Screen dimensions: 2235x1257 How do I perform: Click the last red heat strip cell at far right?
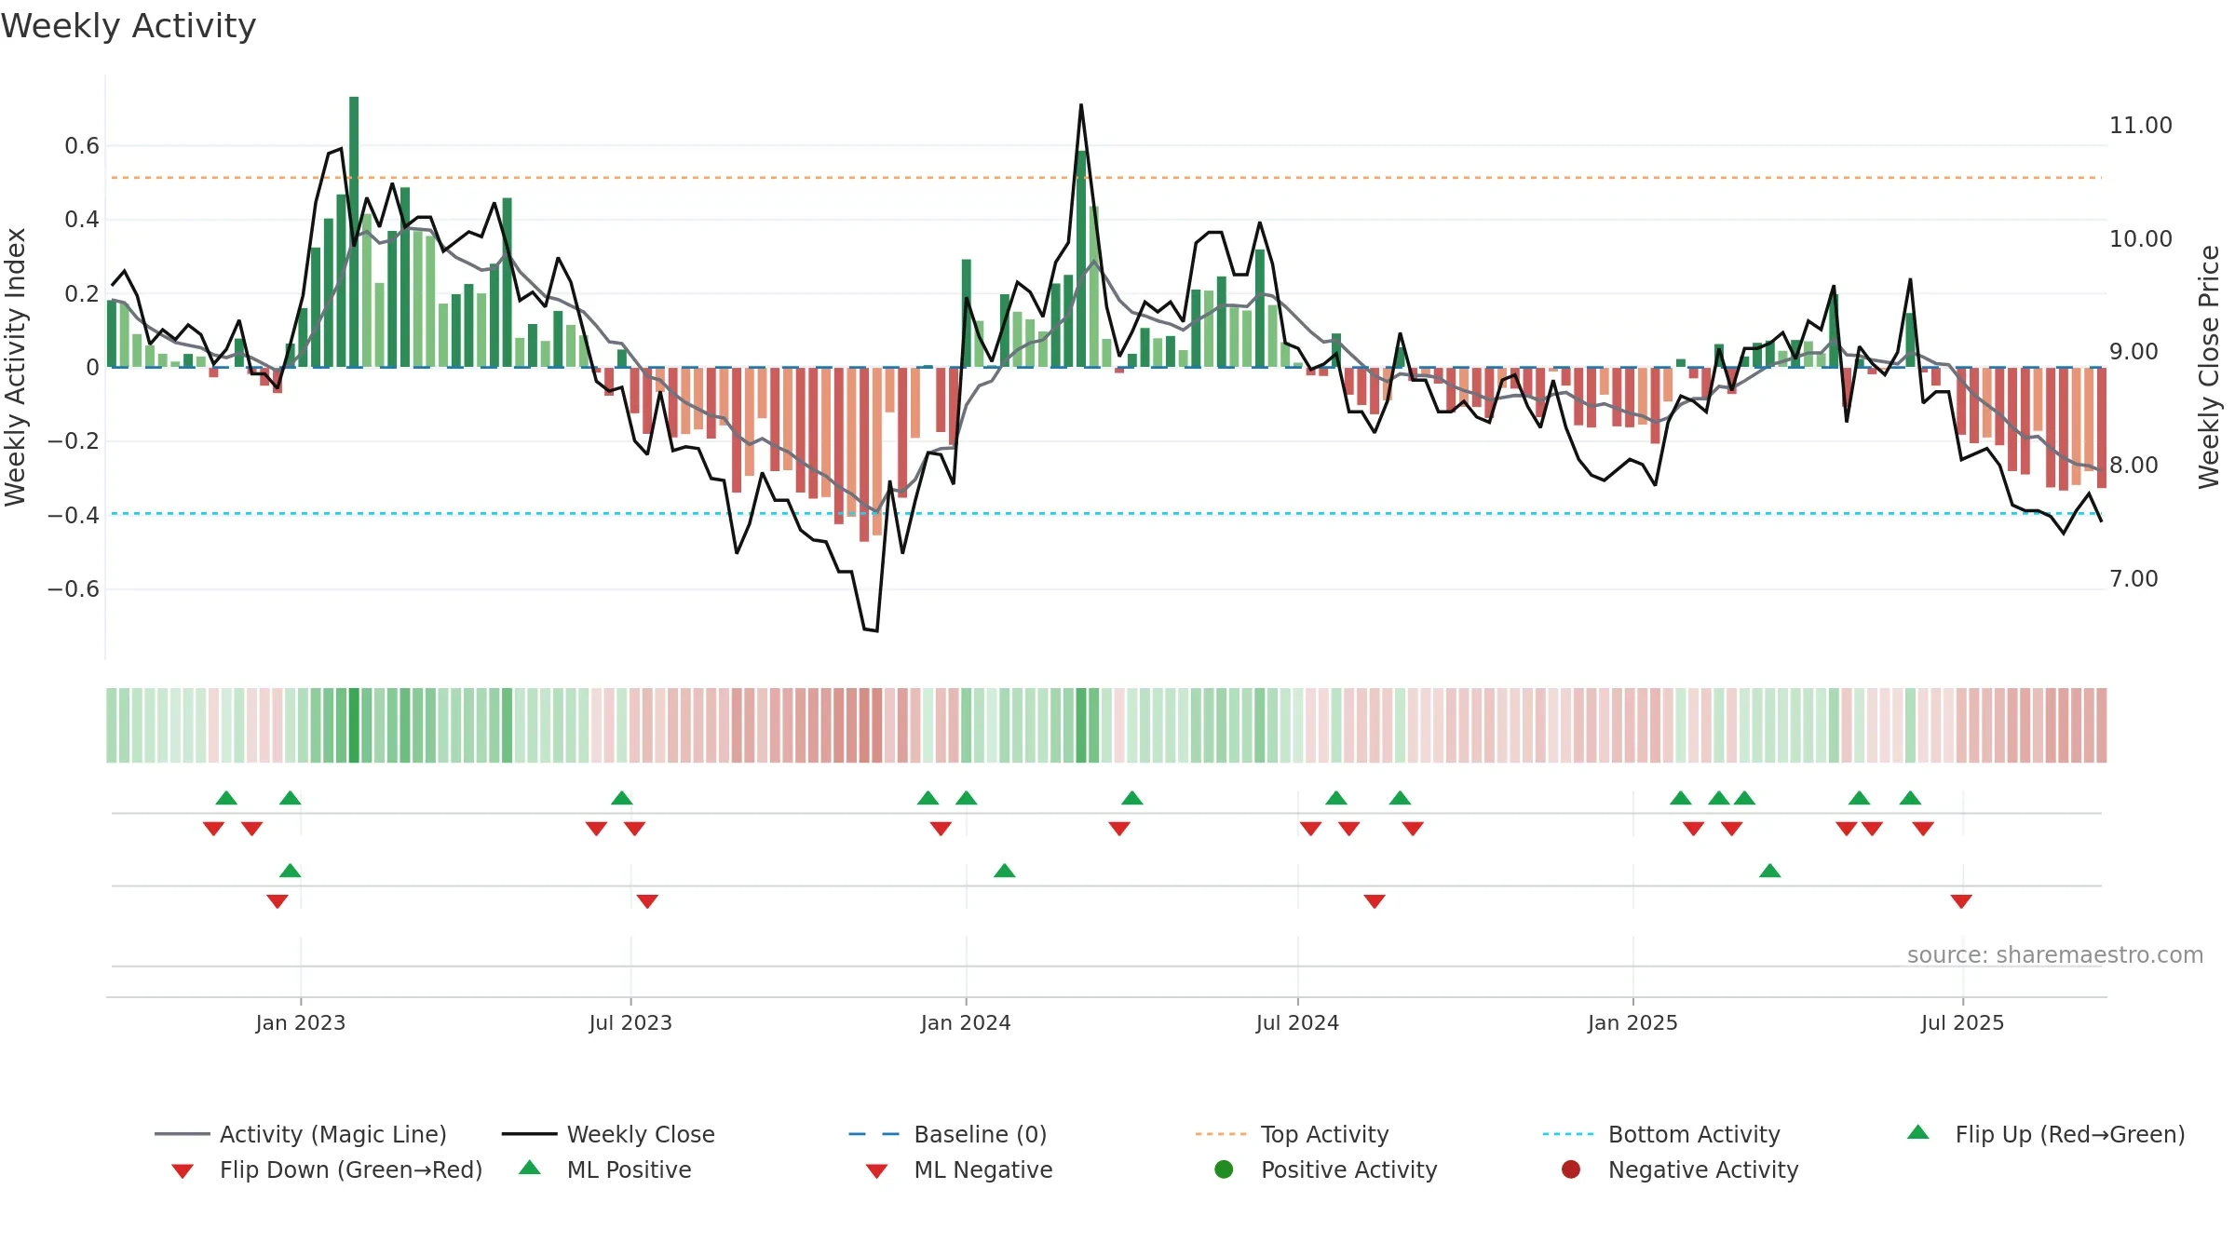click(2101, 725)
